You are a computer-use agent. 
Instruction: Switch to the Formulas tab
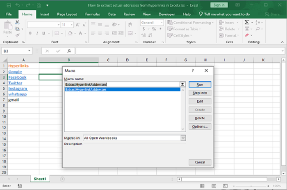pyautogui.click(x=93, y=14)
